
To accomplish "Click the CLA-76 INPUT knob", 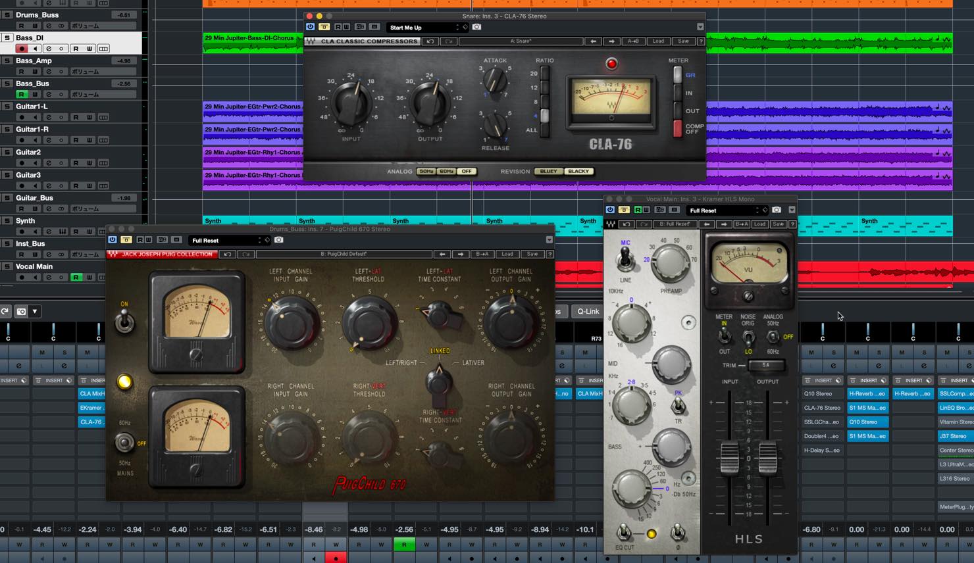I will click(351, 102).
